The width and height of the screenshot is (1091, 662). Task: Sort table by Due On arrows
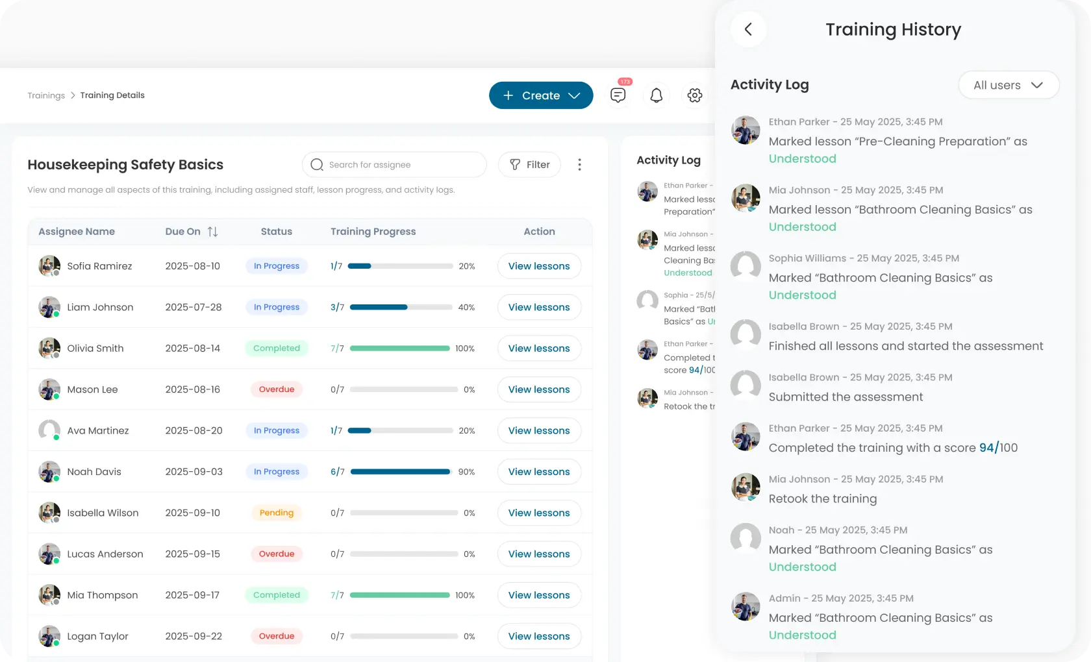coord(212,232)
